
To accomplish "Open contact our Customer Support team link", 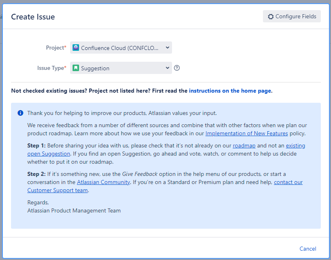I will (57, 191).
